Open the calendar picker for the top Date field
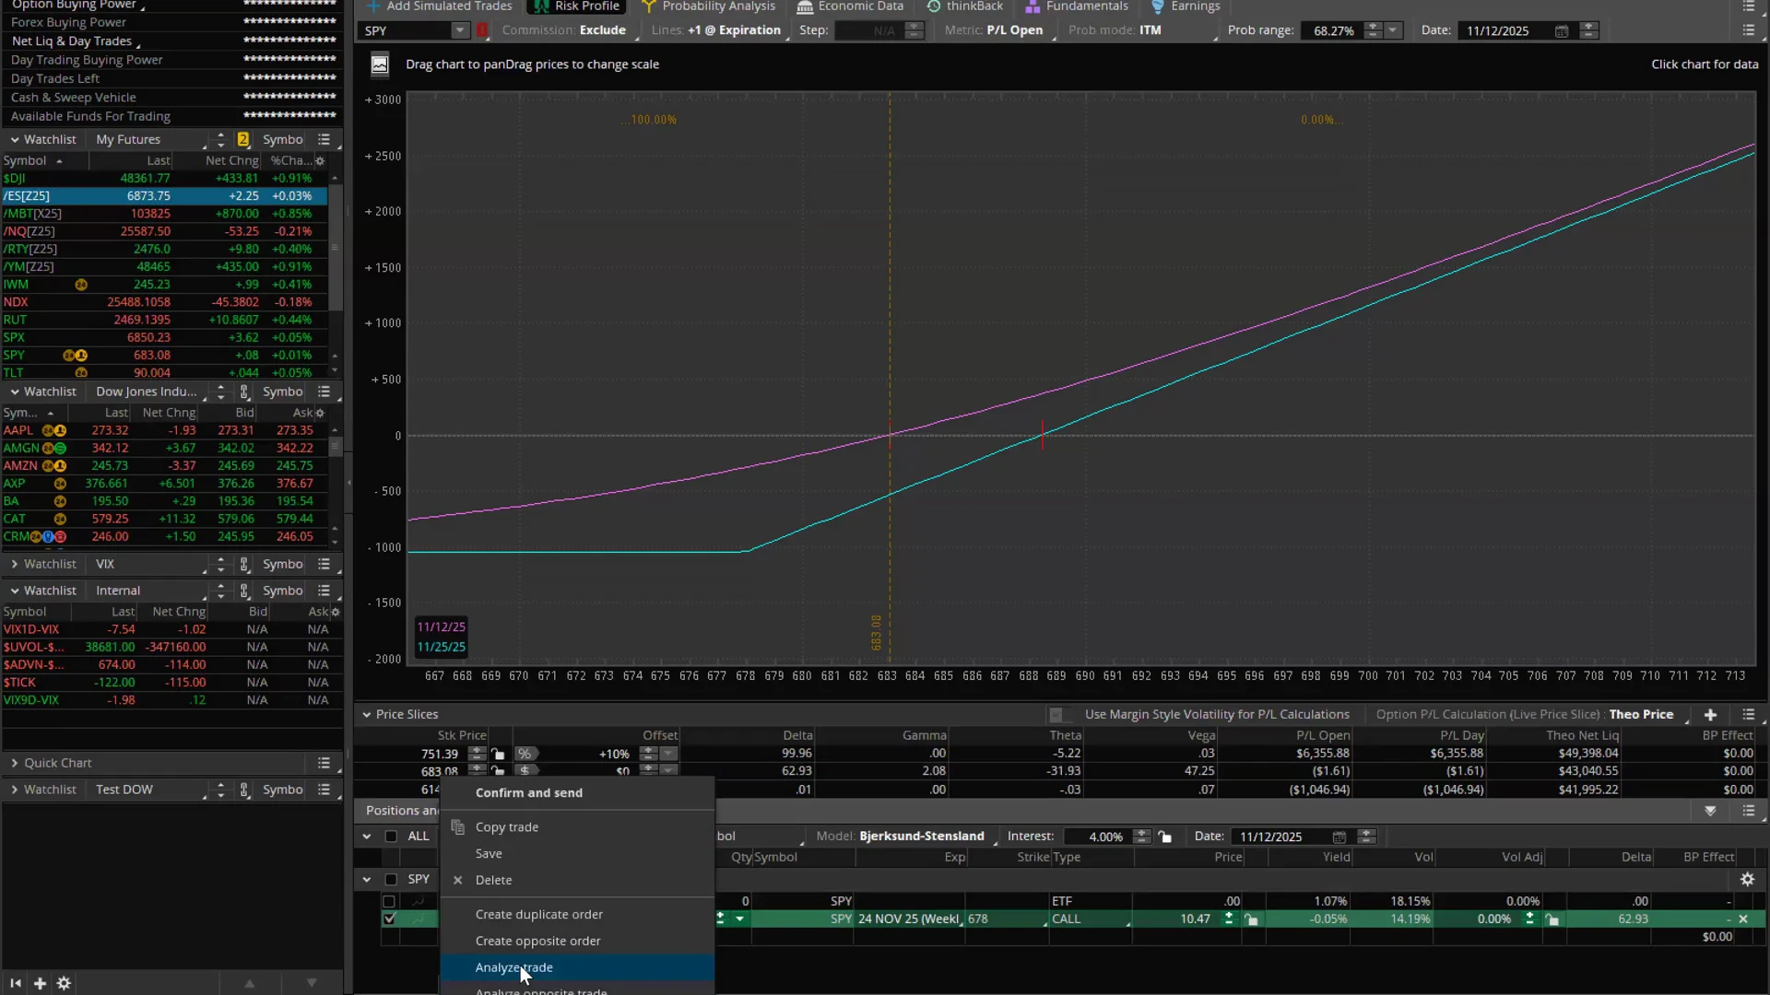Image resolution: width=1770 pixels, height=995 pixels. 1561,30
